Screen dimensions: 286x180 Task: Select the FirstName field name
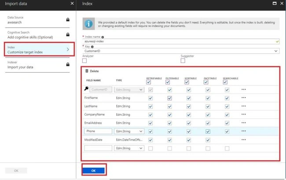pyautogui.click(x=91, y=98)
